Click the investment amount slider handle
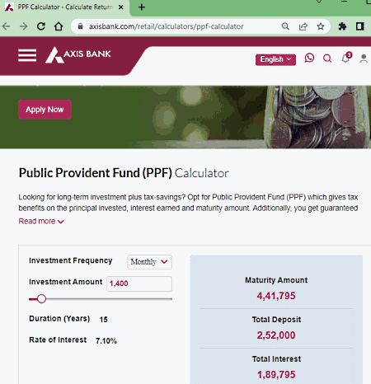371x384 pixels. point(41,299)
